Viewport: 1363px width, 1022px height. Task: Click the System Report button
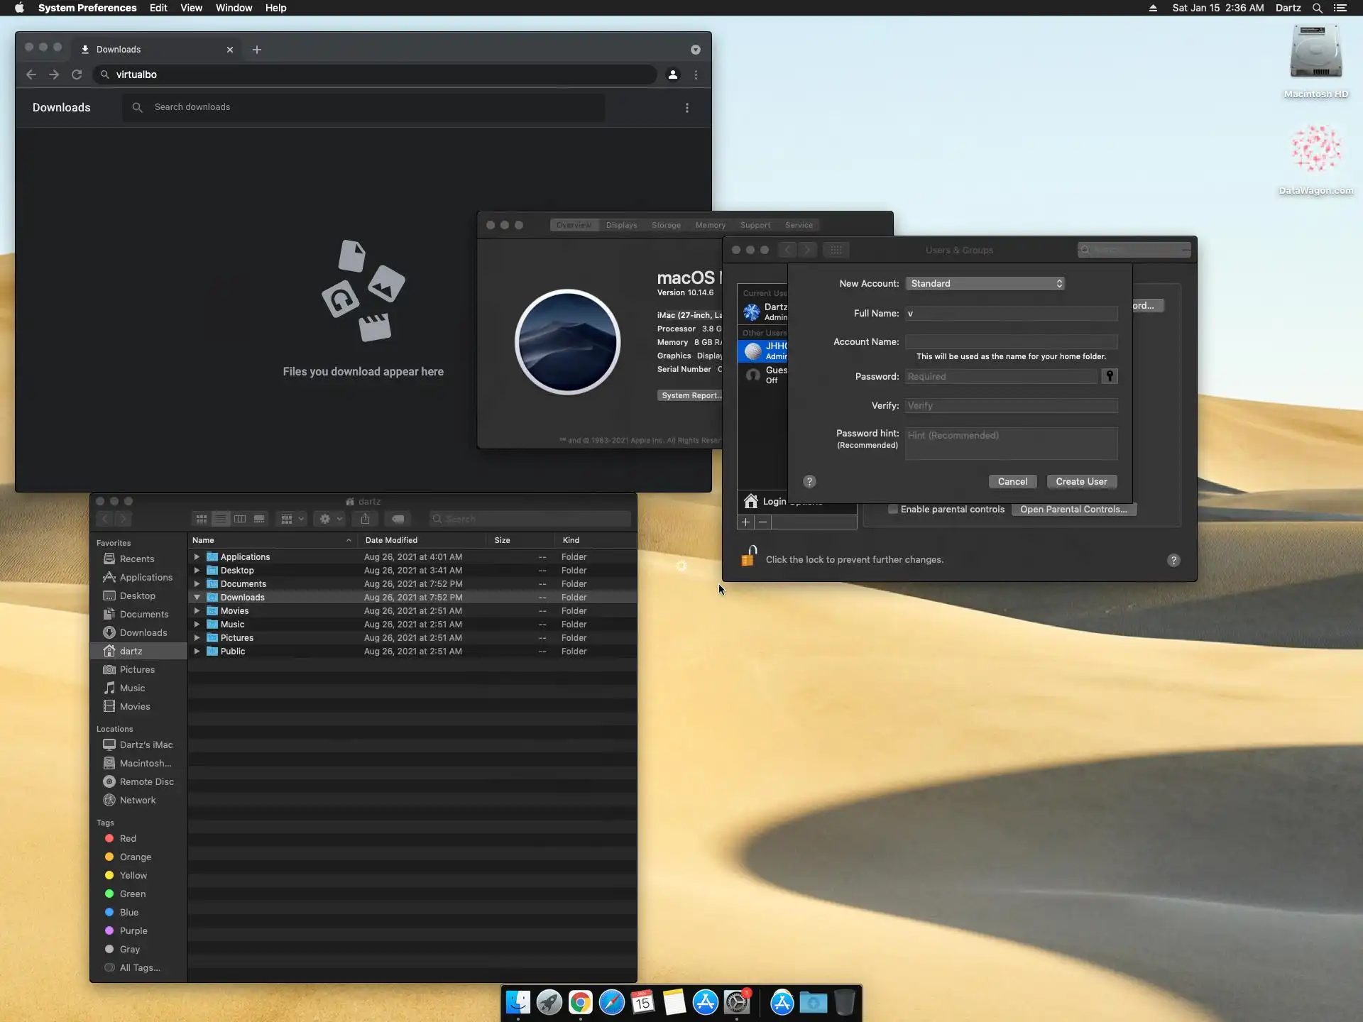[689, 395]
